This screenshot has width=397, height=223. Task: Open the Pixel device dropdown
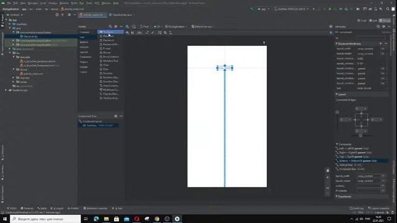click(145, 27)
